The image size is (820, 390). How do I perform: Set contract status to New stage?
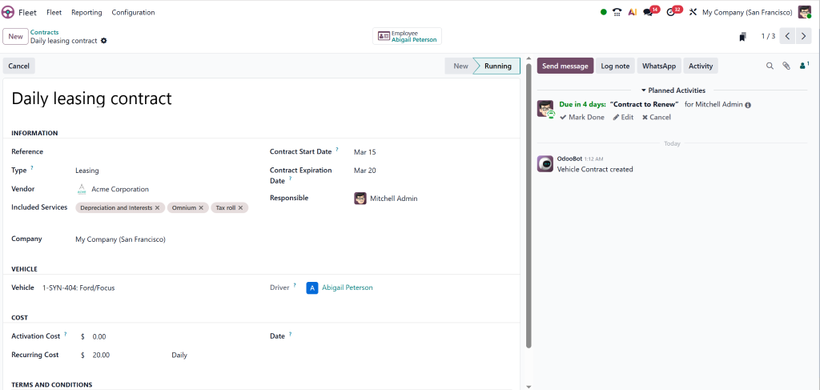point(460,66)
